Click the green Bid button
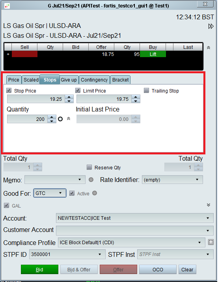The image size is (218, 282). 39,269
